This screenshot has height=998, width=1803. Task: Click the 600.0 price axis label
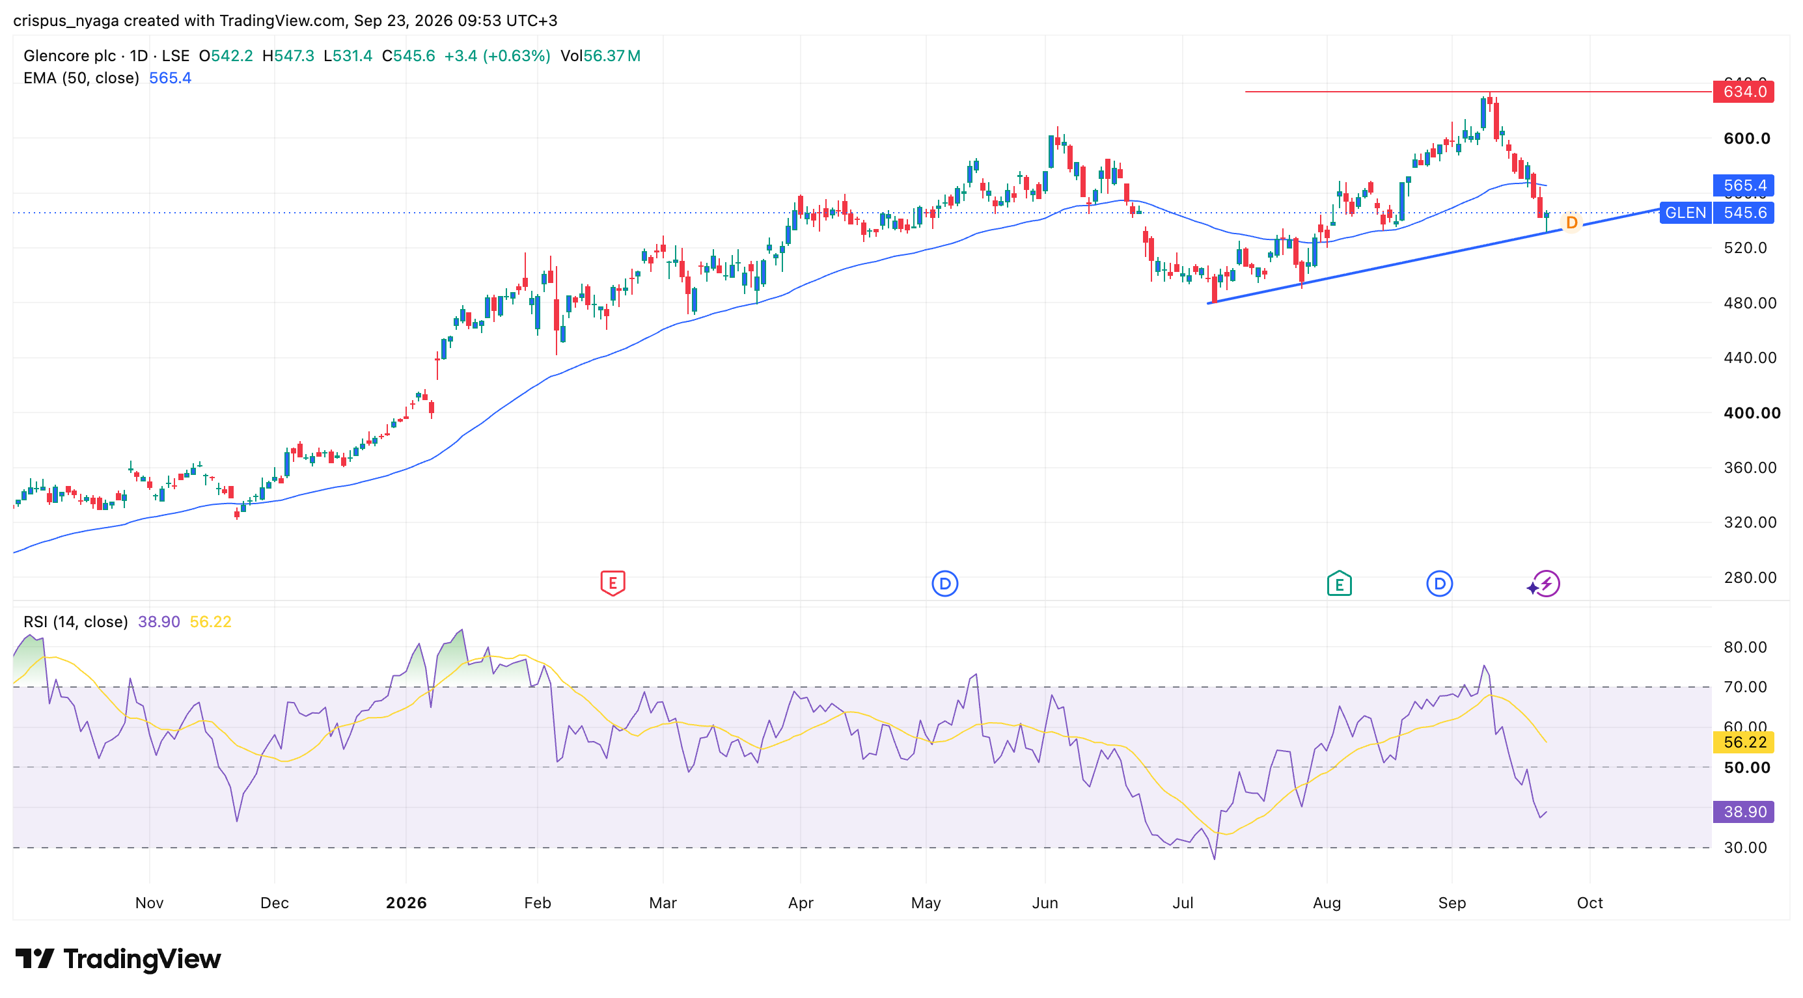pos(1747,139)
